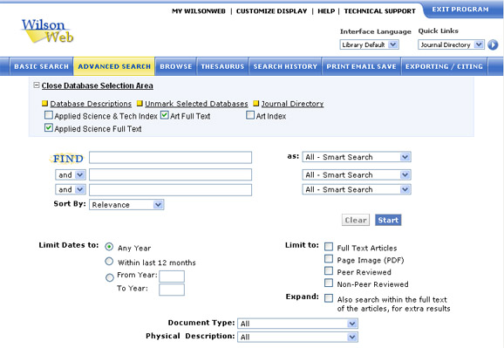504x348 pixels.
Task: Click the FIND search text field
Action: [x=170, y=158]
